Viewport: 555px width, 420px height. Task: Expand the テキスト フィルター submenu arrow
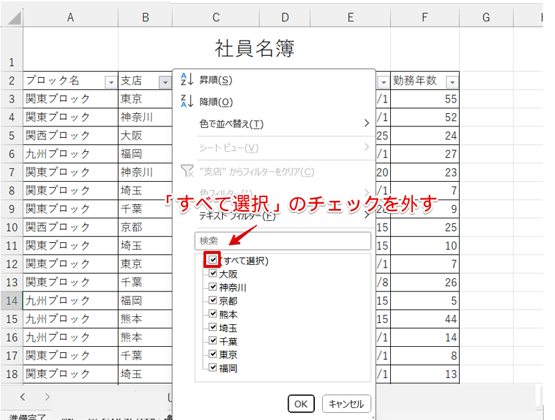point(367,215)
